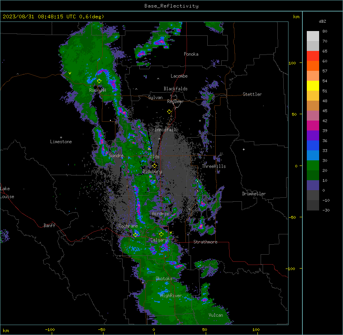Click the Blackfalds city label
This screenshot has width=343, height=335.
pyautogui.click(x=175, y=89)
